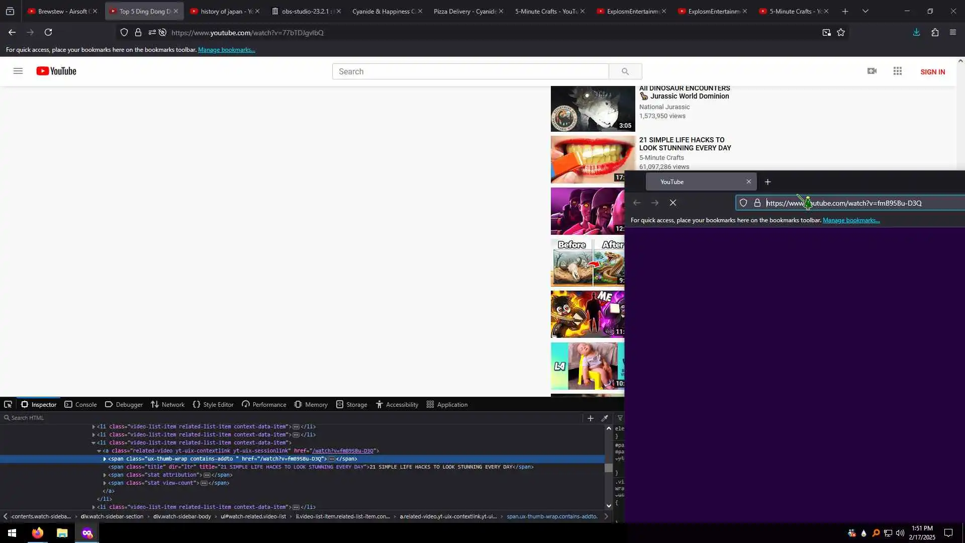Click the create video camera icon
The width and height of the screenshot is (965, 543).
[x=872, y=71]
